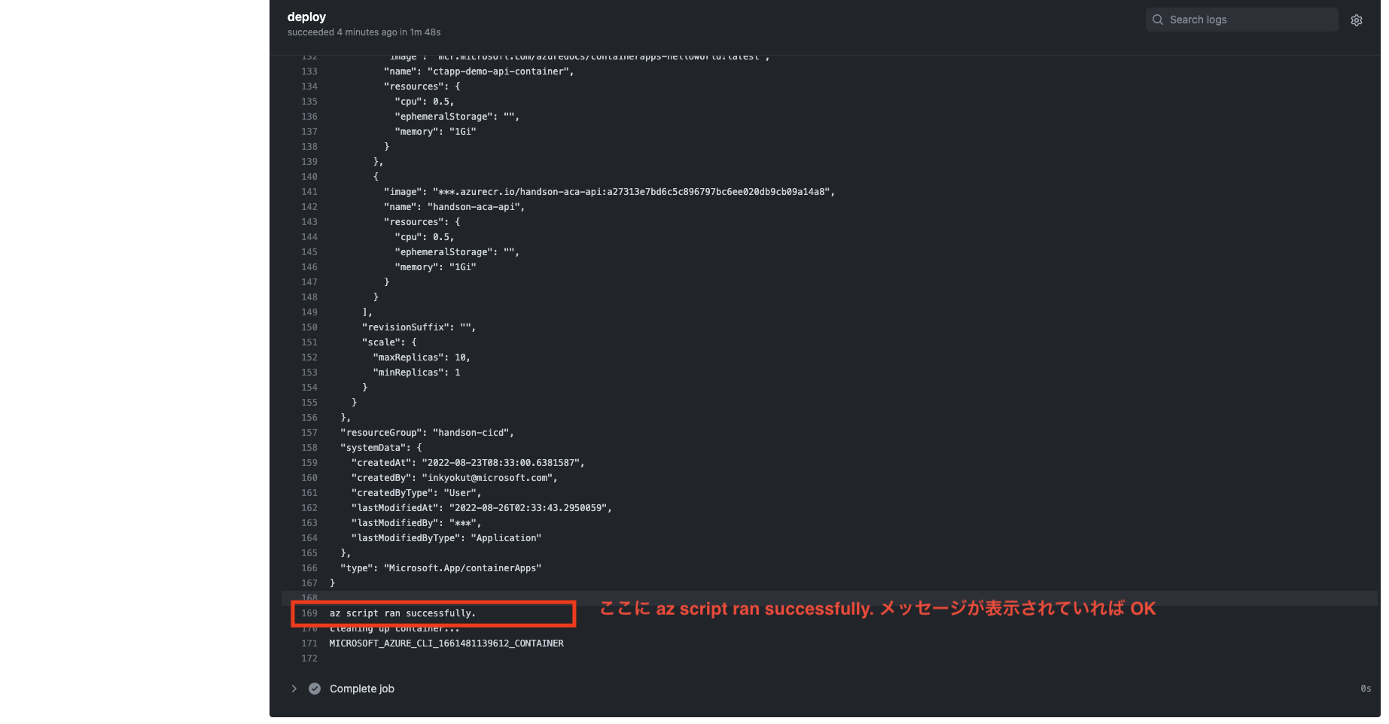
Task: Select line number 157 link
Action: (309, 433)
